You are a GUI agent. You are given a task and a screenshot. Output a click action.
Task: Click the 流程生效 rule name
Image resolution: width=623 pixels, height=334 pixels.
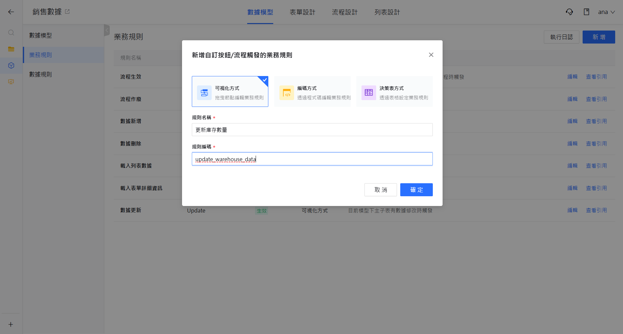click(131, 77)
